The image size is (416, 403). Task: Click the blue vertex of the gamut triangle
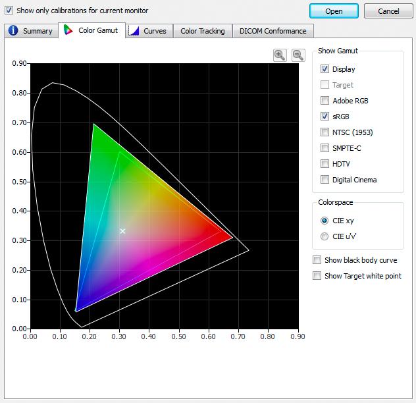tap(76, 311)
